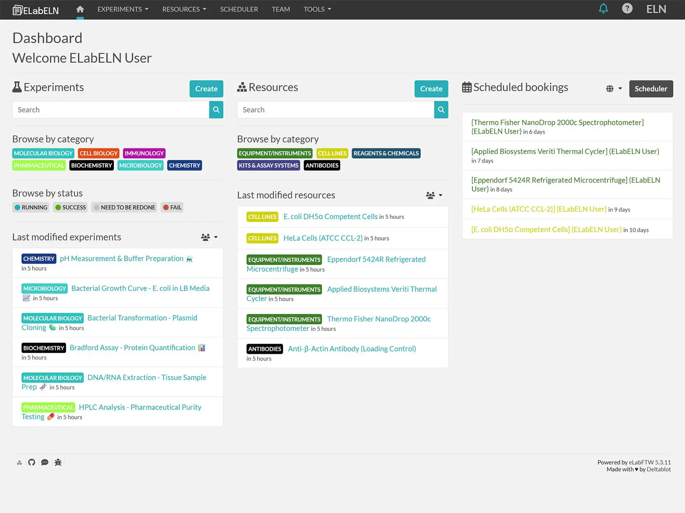Select the Home icon in the navigation bar
Image resolution: width=685 pixels, height=513 pixels.
click(x=80, y=9)
